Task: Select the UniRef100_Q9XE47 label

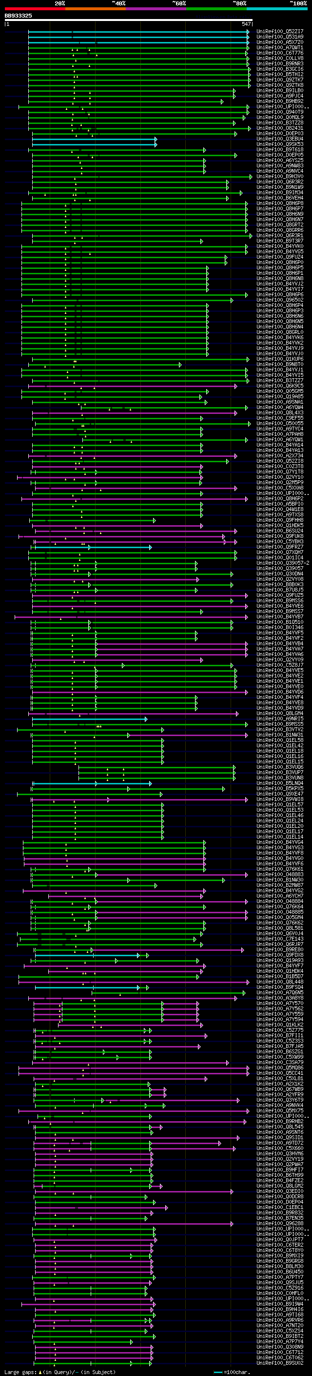Action: [279, 794]
